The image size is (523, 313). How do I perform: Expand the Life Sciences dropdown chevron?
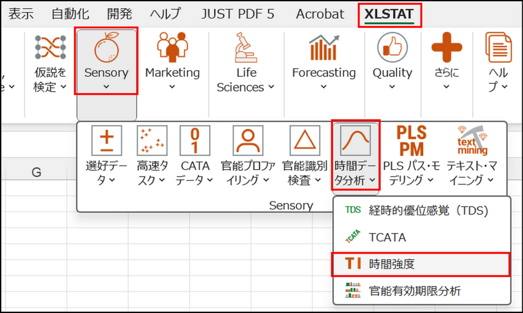(271, 87)
